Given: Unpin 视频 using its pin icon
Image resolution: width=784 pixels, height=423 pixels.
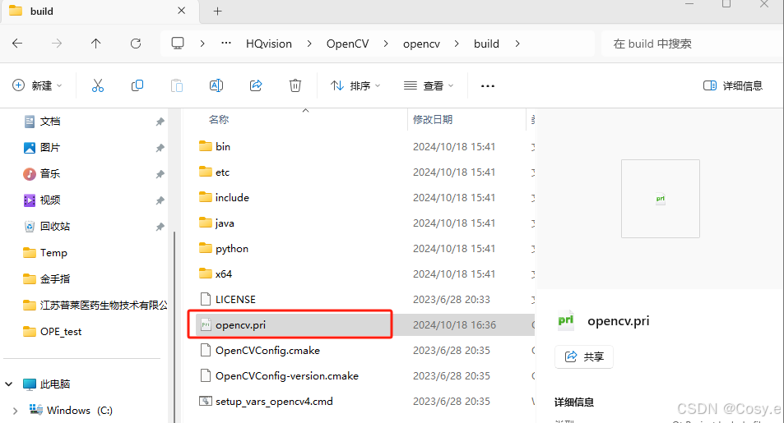Looking at the screenshot, I should point(160,200).
